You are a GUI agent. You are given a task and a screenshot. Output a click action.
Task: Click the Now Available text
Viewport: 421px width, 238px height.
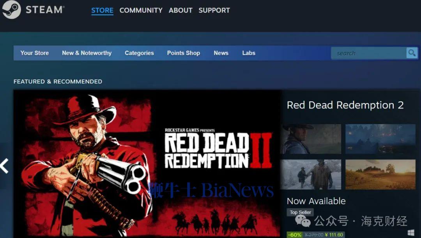tap(316, 201)
